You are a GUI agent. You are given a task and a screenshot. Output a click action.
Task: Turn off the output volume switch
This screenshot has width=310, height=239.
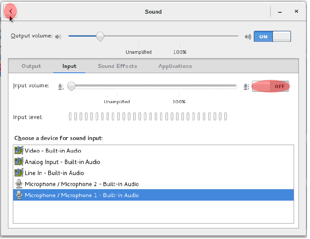pyautogui.click(x=272, y=37)
